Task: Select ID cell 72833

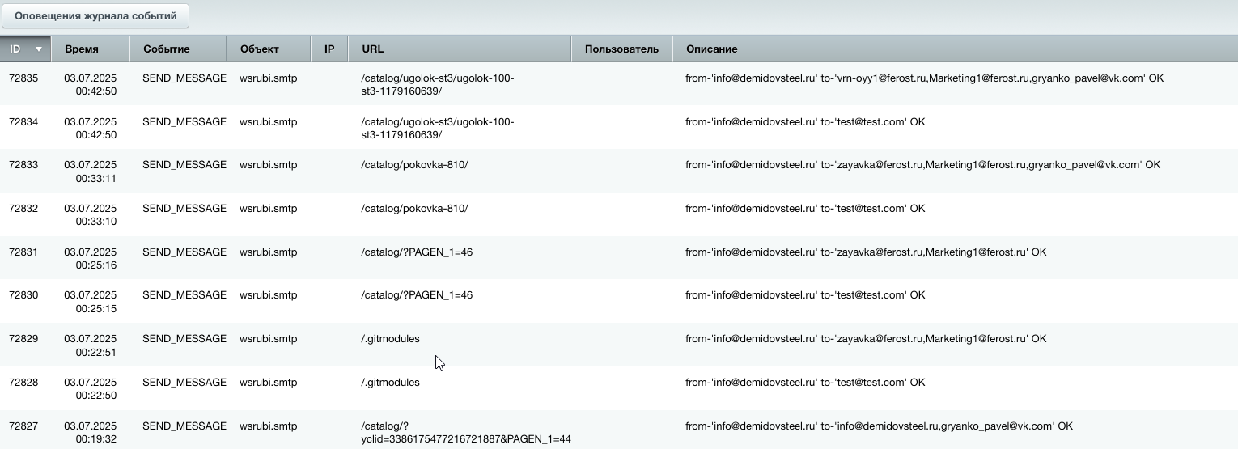Action: point(23,165)
